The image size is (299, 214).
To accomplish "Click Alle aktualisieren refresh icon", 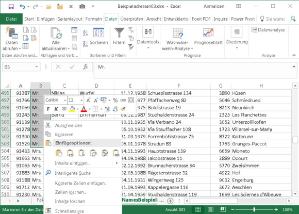I will (56, 33).
